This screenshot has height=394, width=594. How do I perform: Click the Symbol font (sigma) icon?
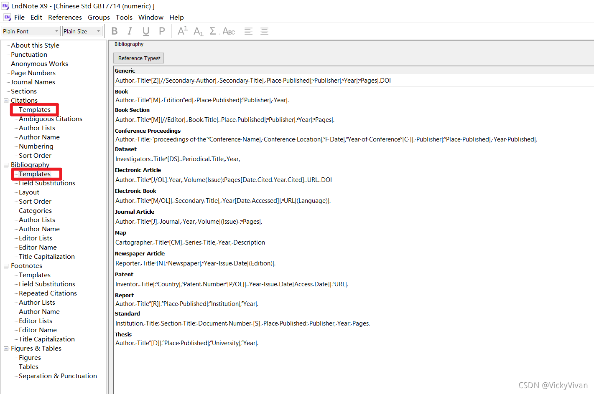tap(213, 31)
